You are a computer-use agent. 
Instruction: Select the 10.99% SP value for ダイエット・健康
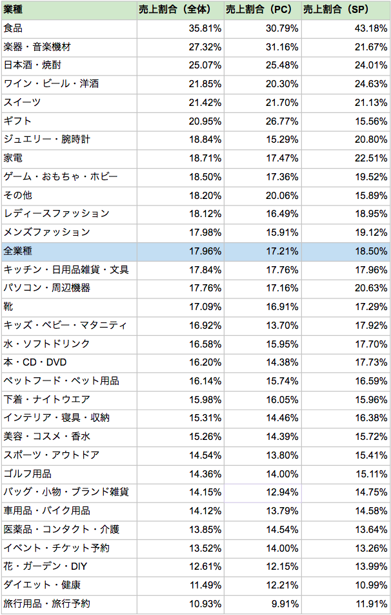point(346,585)
